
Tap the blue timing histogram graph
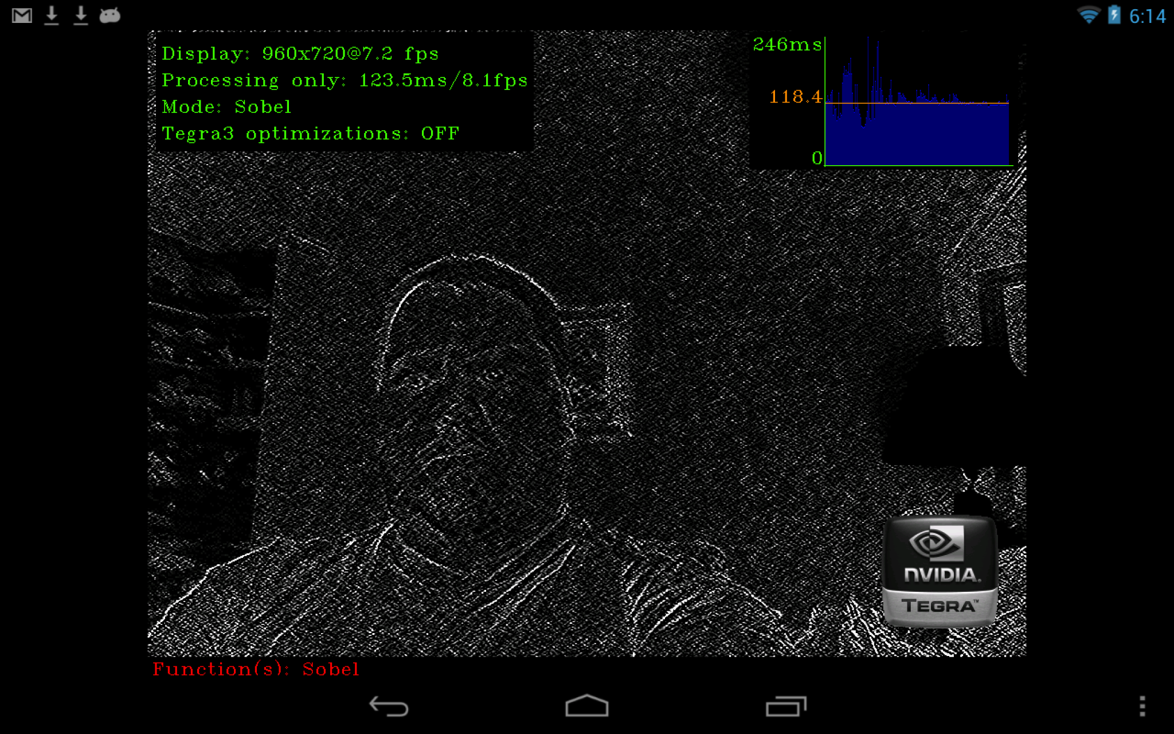tap(917, 133)
